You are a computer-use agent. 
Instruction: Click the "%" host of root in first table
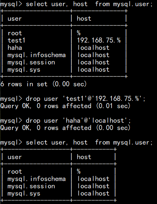tap(79, 33)
